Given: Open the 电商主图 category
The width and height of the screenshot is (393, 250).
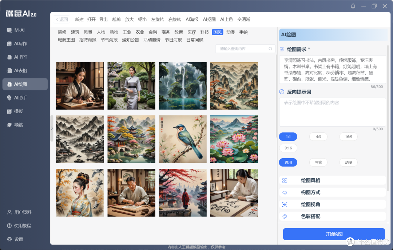Looking at the screenshot, I should coord(67,40).
